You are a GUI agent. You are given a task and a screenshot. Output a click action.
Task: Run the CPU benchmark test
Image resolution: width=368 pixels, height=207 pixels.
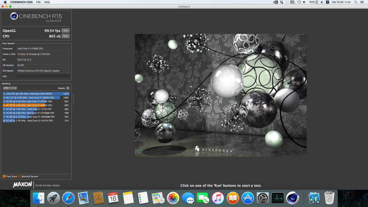(65, 36)
